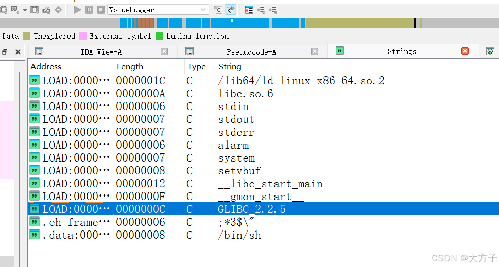Open the breakpoint list icon
Screen dimensions: 499x267
click(249, 10)
